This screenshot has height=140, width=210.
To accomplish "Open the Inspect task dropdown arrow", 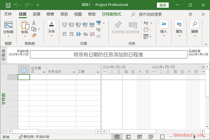I will click(151, 23).
